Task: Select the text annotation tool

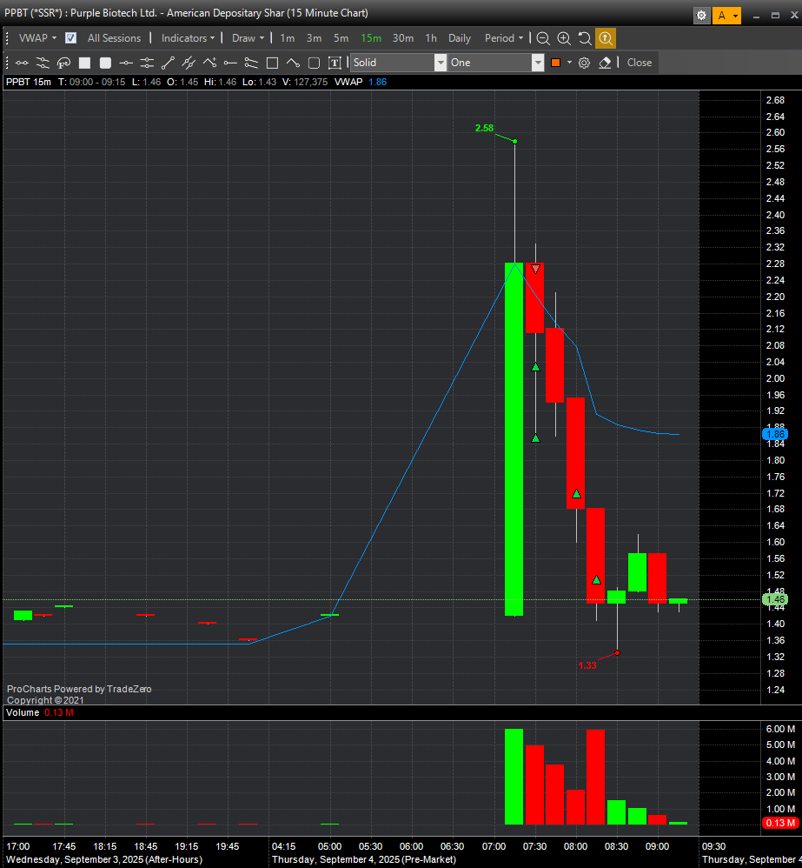Action: pos(335,63)
